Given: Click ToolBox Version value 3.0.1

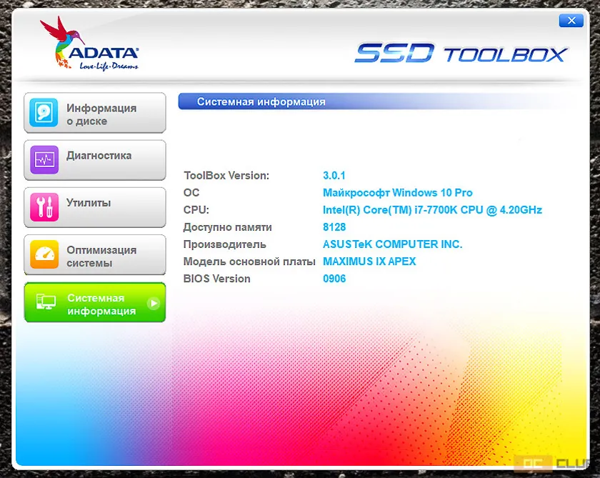Looking at the screenshot, I should tap(334, 176).
